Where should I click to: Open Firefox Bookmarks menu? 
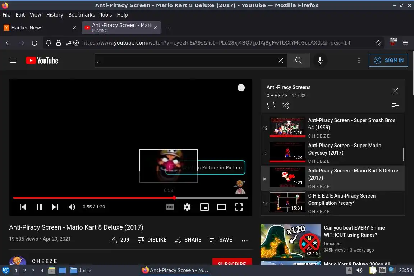click(82, 15)
